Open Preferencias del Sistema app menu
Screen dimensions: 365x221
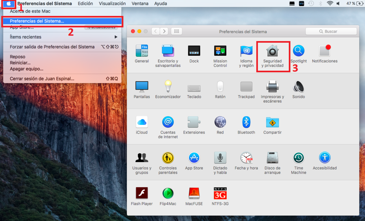44,4
